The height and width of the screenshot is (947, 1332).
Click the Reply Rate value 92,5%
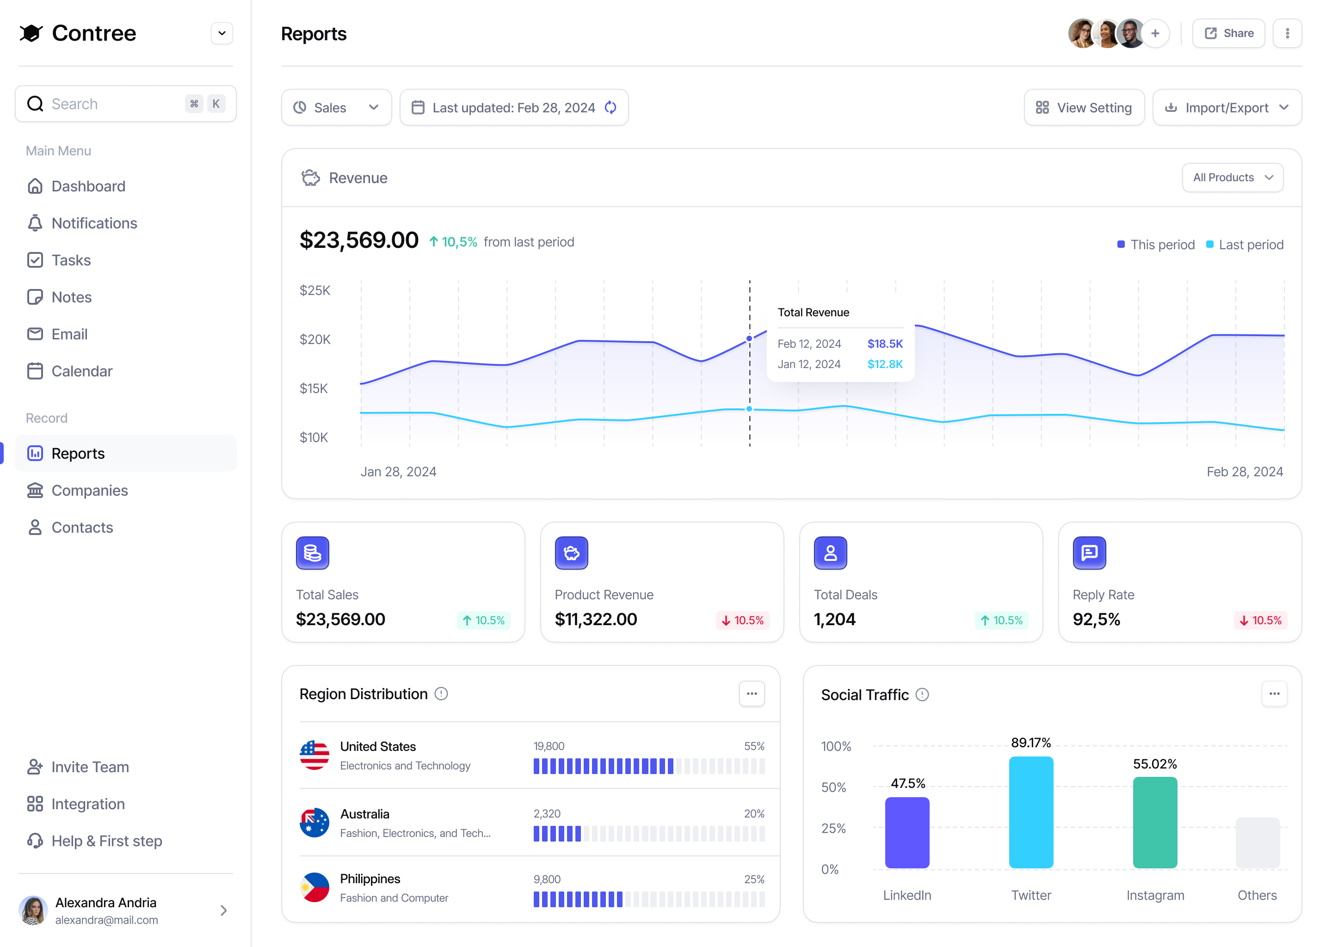1097,619
